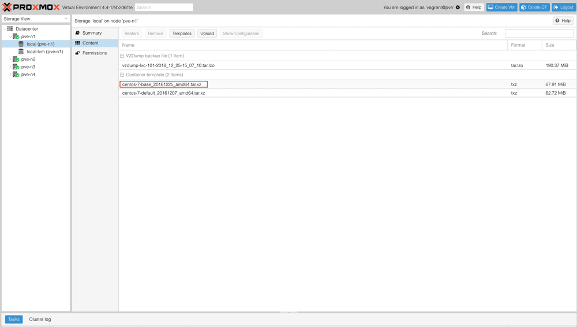Viewport: 577px width, 327px height.
Task: Select Datacenter in the tree
Action: 27,29
